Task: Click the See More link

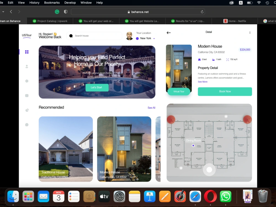Action: pos(203,82)
